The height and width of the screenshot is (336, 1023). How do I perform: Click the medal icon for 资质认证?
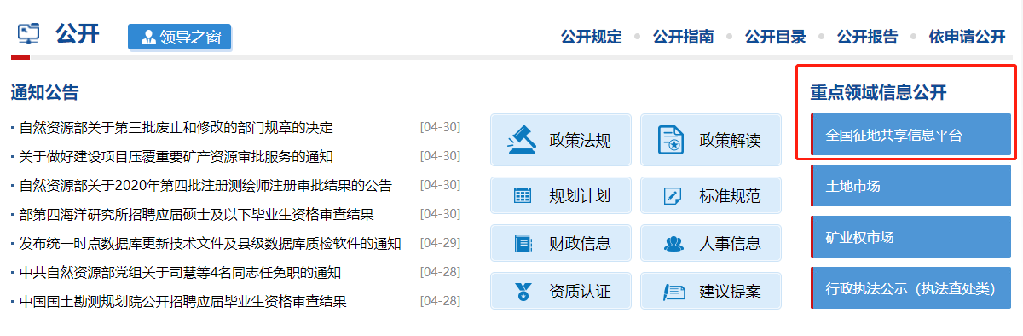[x=523, y=291]
